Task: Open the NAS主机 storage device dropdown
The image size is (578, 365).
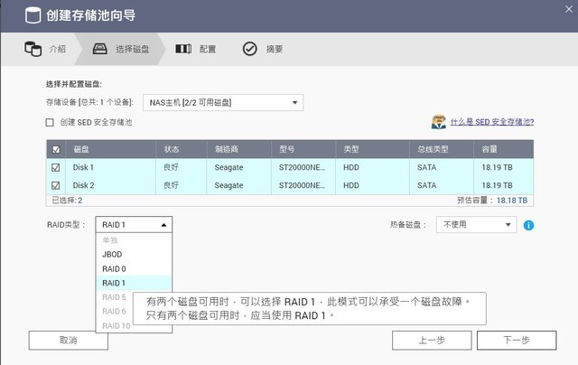Action: 223,102
